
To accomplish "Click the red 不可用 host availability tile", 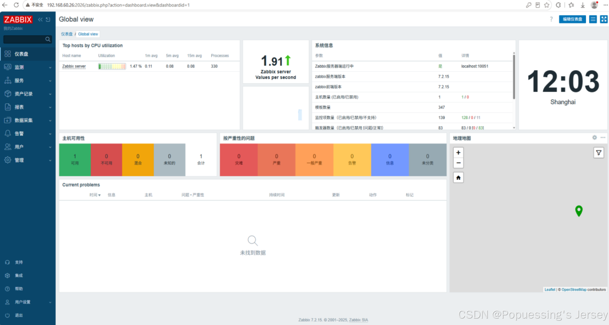I will (106, 160).
